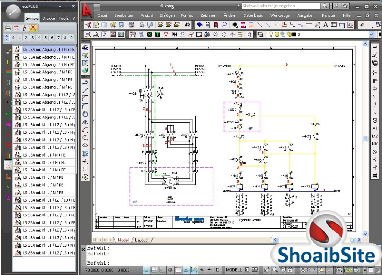This screenshot has height=275, width=382.
Task: Click the MK symbol in the right toolbar
Action: coord(375,144)
